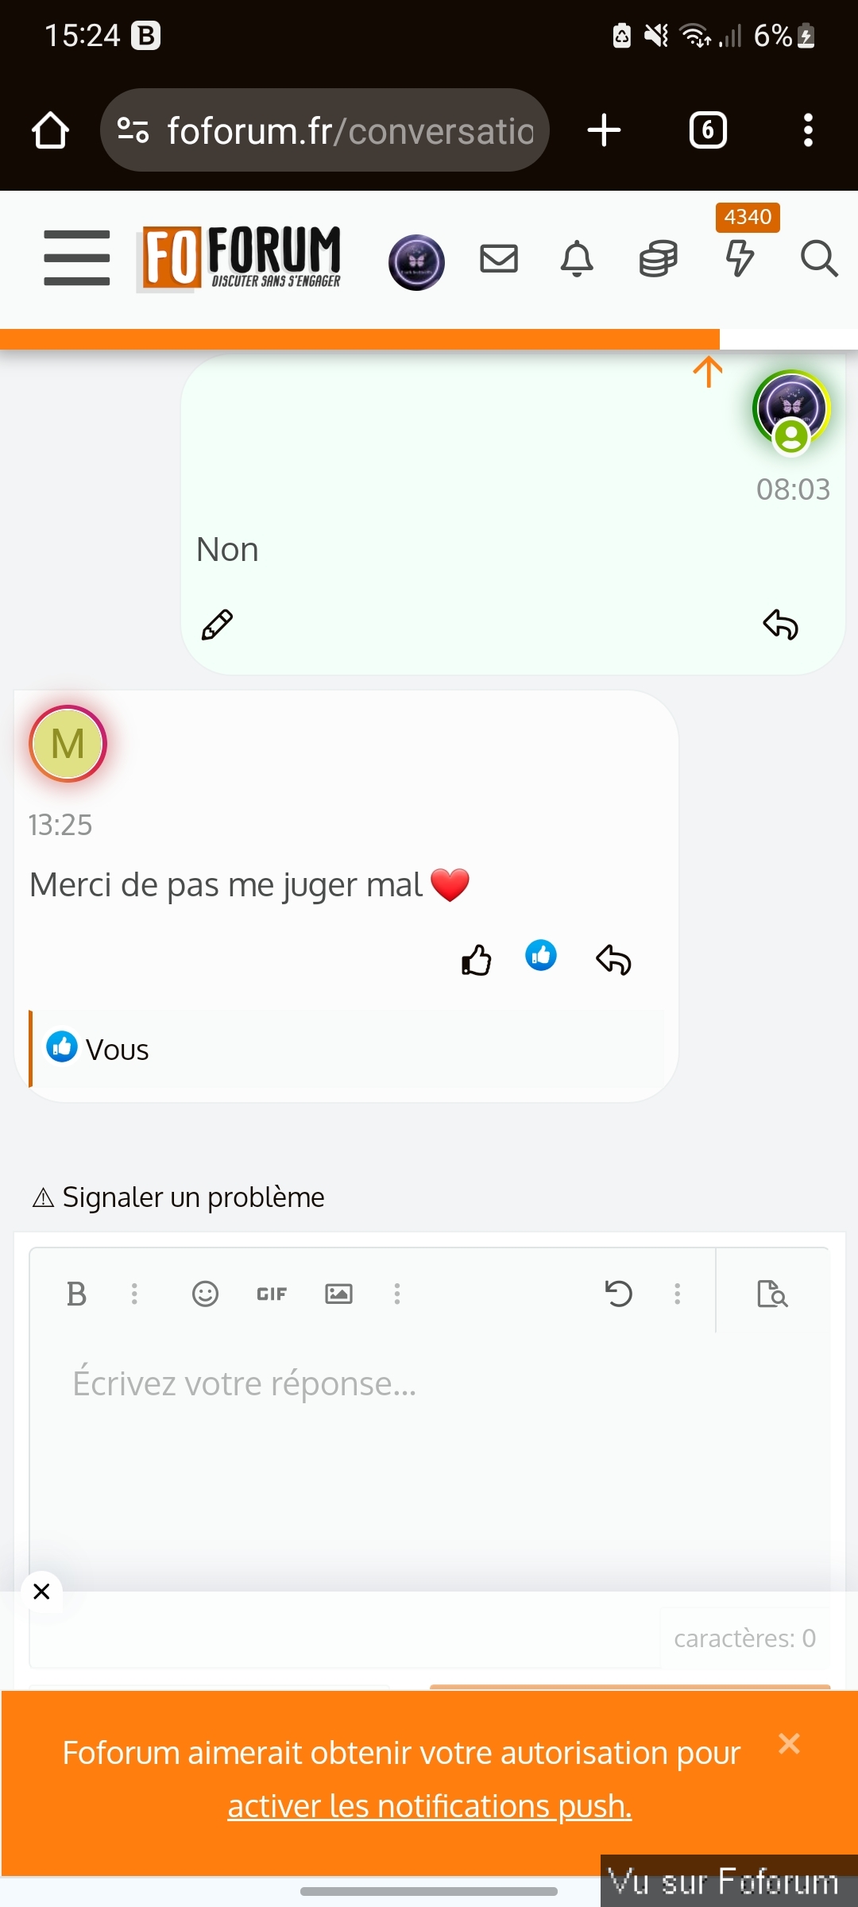Viewport: 858px width, 1907px height.
Task: Open the emoji picker
Action: coord(205,1294)
